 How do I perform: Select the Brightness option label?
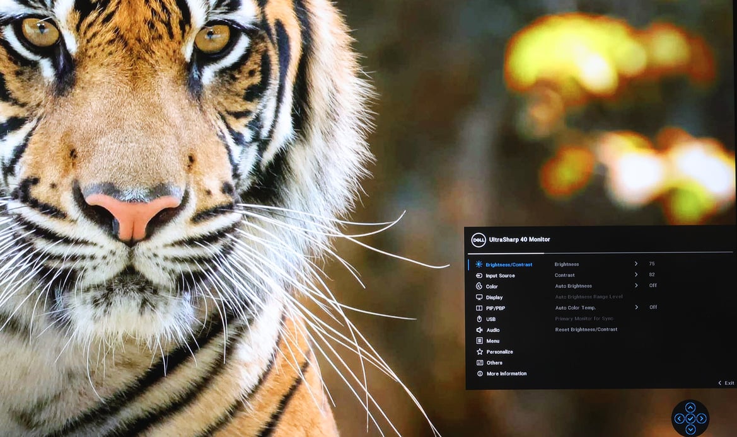pos(566,264)
